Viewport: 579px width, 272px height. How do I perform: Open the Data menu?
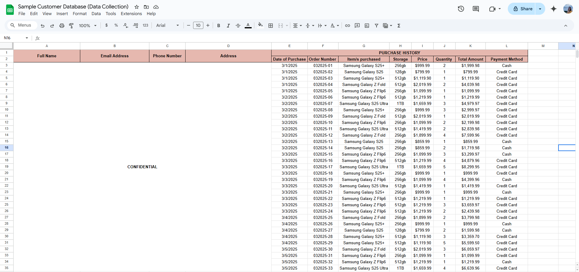[x=96, y=14]
